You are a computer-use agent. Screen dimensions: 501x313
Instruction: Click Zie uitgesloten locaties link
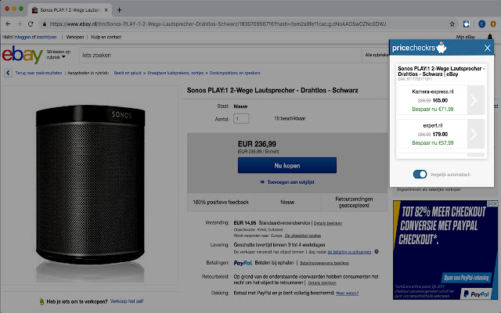pos(303,236)
